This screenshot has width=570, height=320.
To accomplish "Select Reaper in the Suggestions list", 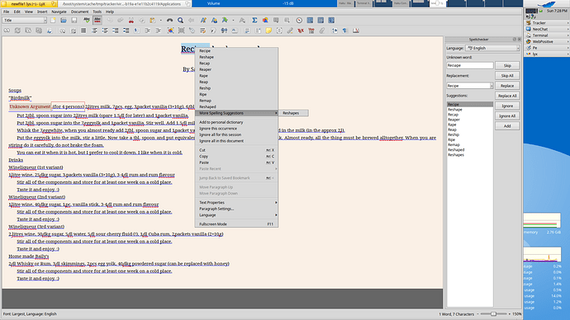I will coord(470,120).
